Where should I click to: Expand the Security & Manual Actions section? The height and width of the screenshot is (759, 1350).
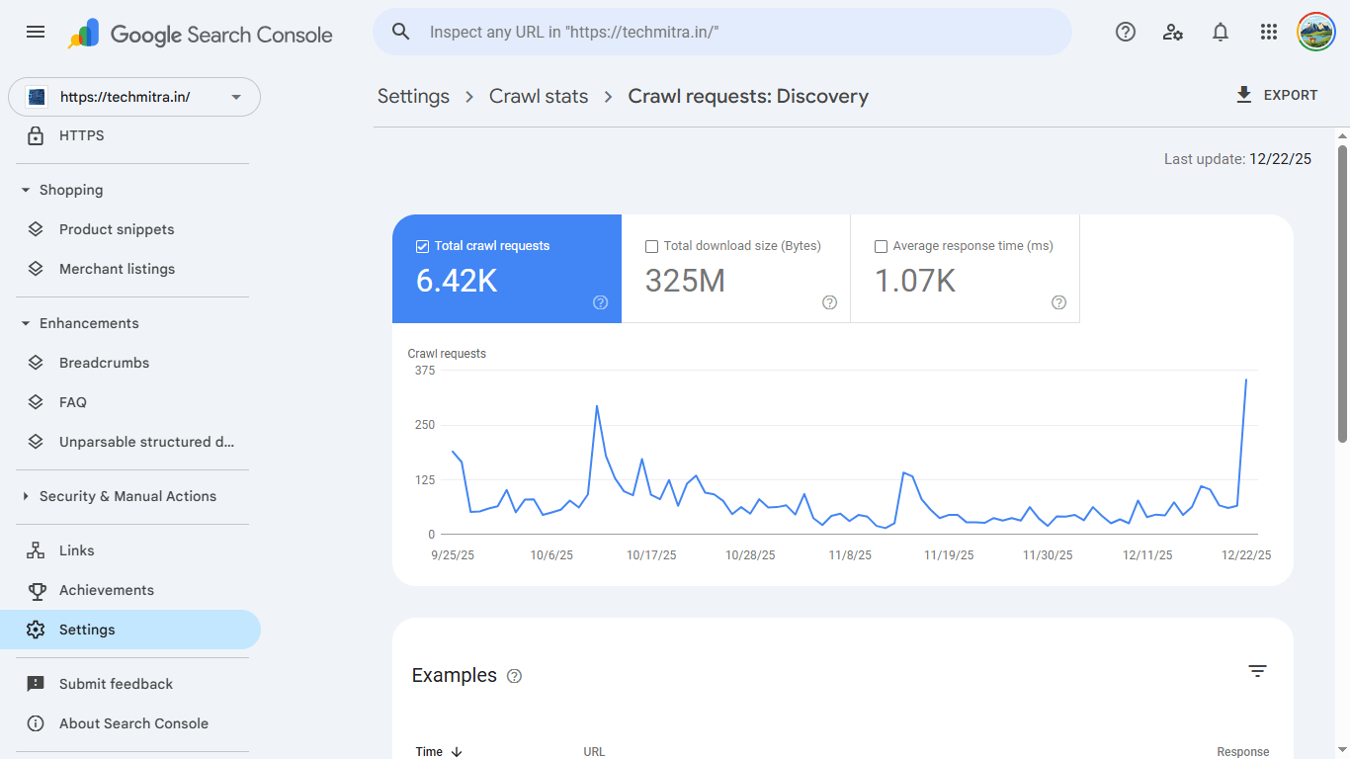click(x=27, y=496)
